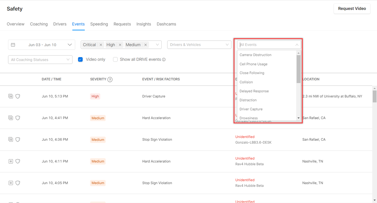Open the Requests tab
The width and height of the screenshot is (377, 203).
pos(122,24)
